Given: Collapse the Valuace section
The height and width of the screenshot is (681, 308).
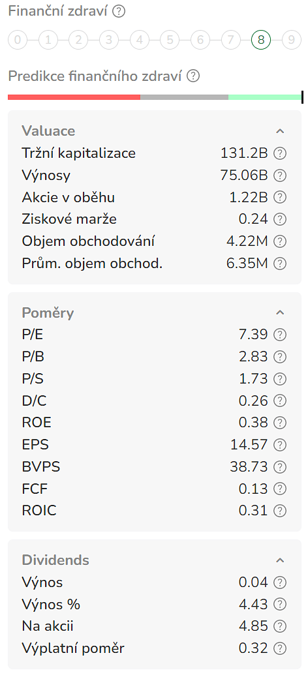Looking at the screenshot, I should click(x=280, y=131).
